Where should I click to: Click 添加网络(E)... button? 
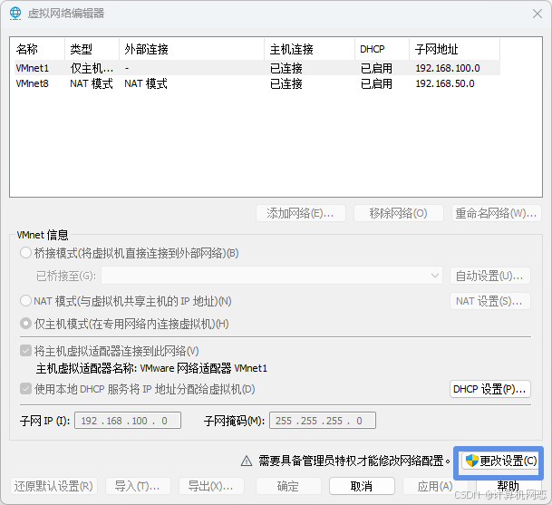(301, 213)
